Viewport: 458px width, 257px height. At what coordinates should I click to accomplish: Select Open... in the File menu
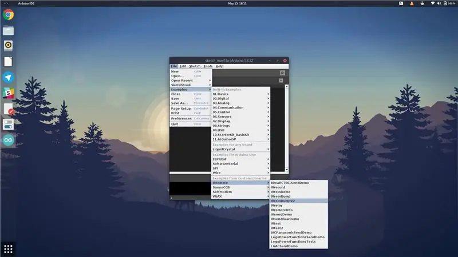tap(191, 76)
